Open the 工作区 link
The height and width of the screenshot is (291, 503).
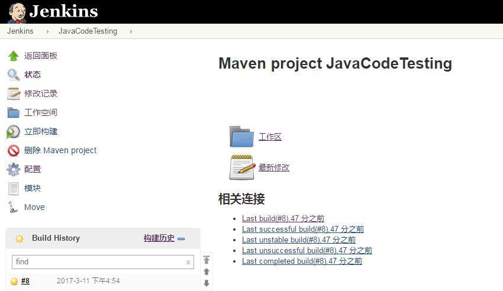point(270,137)
